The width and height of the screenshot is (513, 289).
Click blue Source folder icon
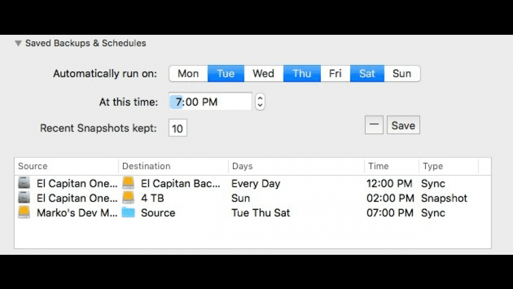point(128,212)
